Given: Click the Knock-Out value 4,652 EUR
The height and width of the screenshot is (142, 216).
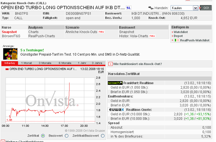Looking at the screenshot, I should [x=189, y=18].
